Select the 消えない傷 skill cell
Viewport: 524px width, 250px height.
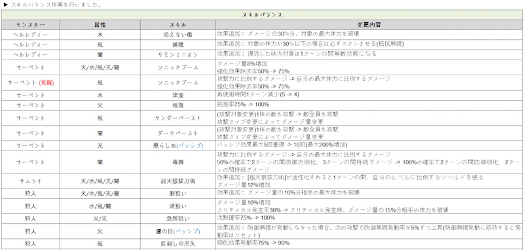[178, 35]
